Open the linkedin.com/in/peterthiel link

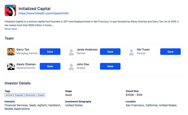tap(44, 13)
